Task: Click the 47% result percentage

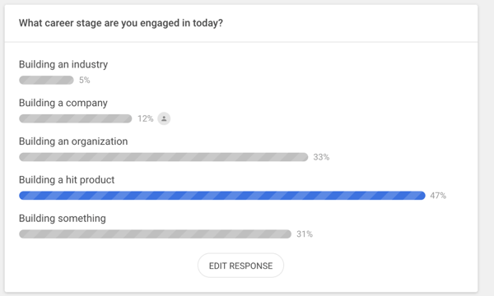Action: pyautogui.click(x=438, y=196)
